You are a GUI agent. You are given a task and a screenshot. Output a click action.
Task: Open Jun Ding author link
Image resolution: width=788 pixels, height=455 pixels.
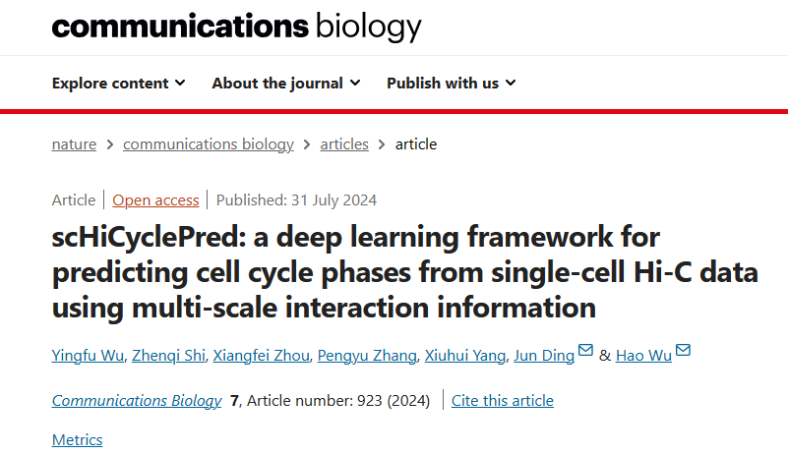point(544,355)
